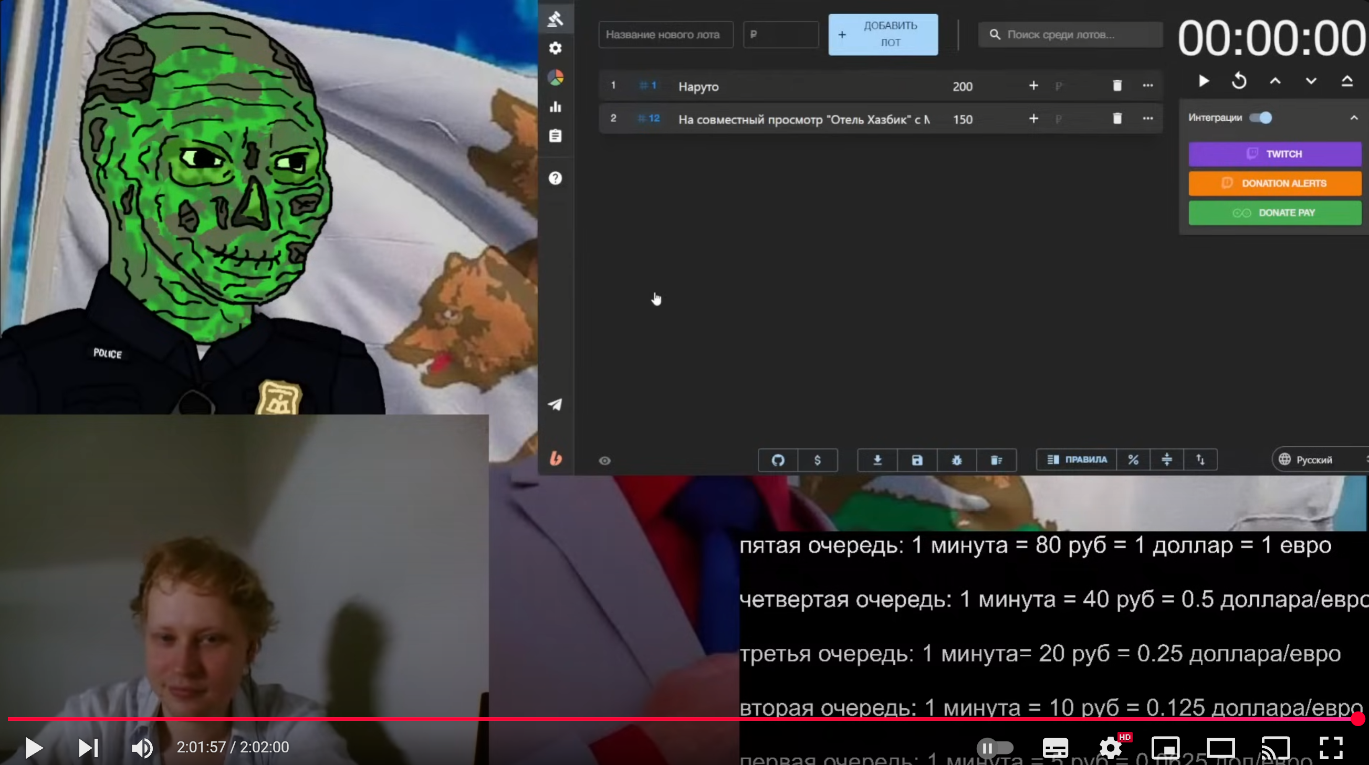Click the ДОБАВИТЬ ЛОТ button

[x=883, y=35]
